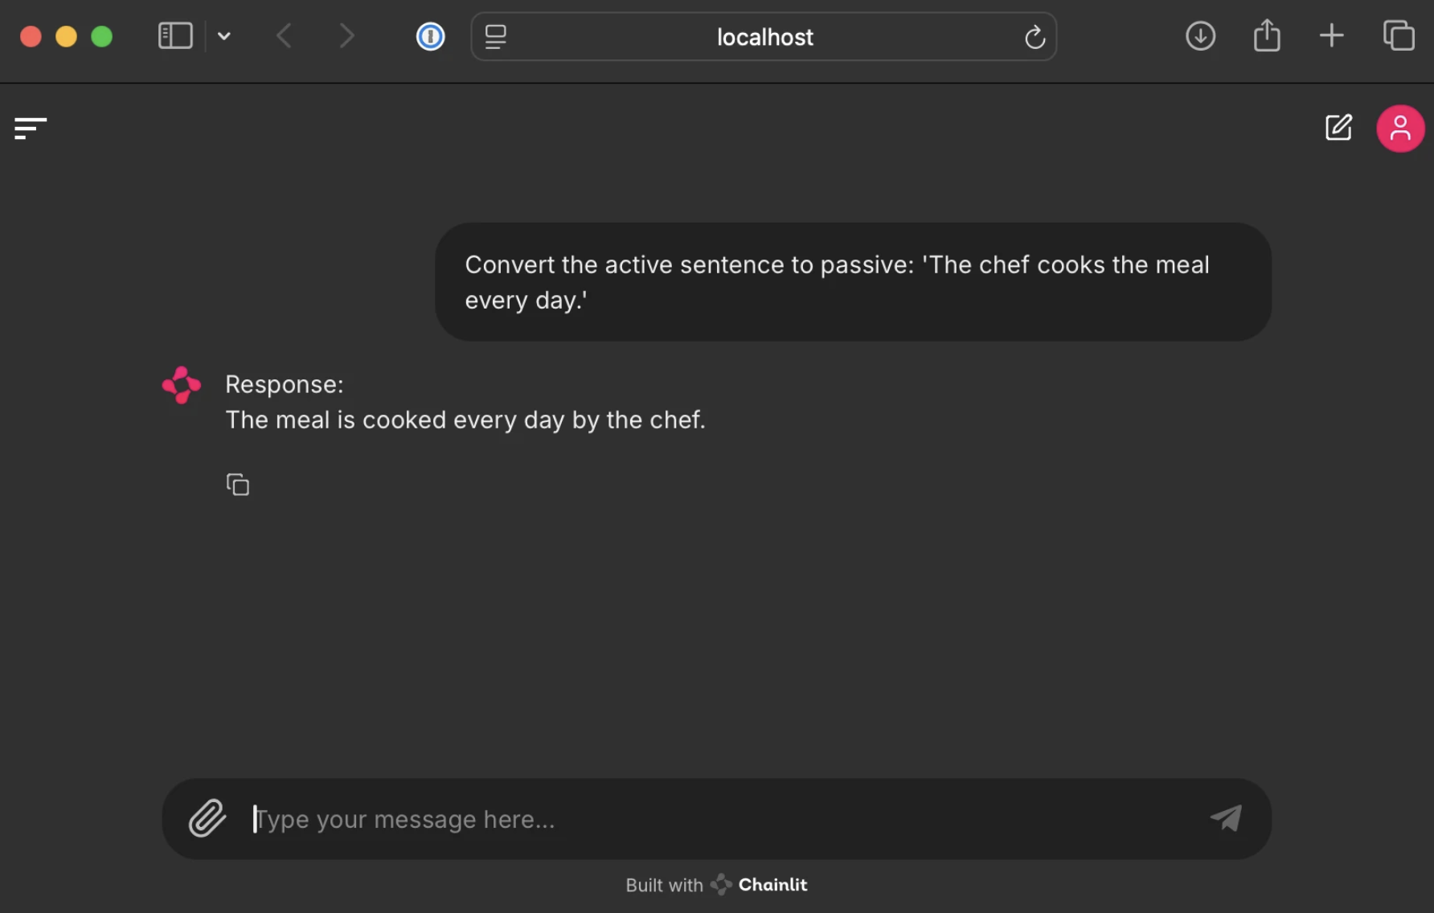Show the Safari tab overview
The width and height of the screenshot is (1434, 913).
(1399, 36)
